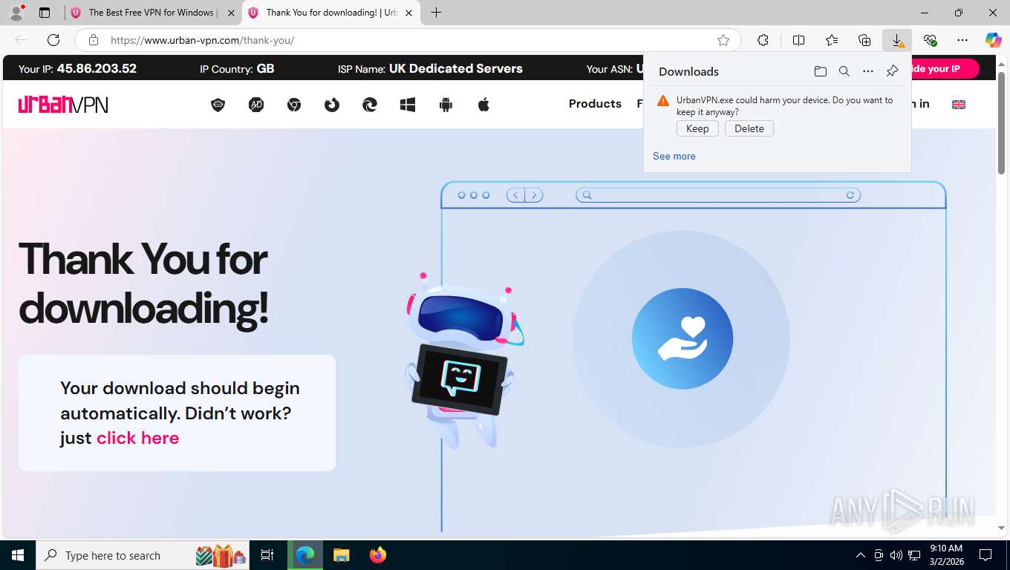Open Task View on taskbar
Screen dimensions: 1010x570
pos(267,555)
